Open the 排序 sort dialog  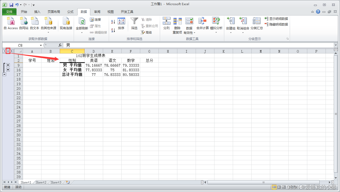click(121, 24)
